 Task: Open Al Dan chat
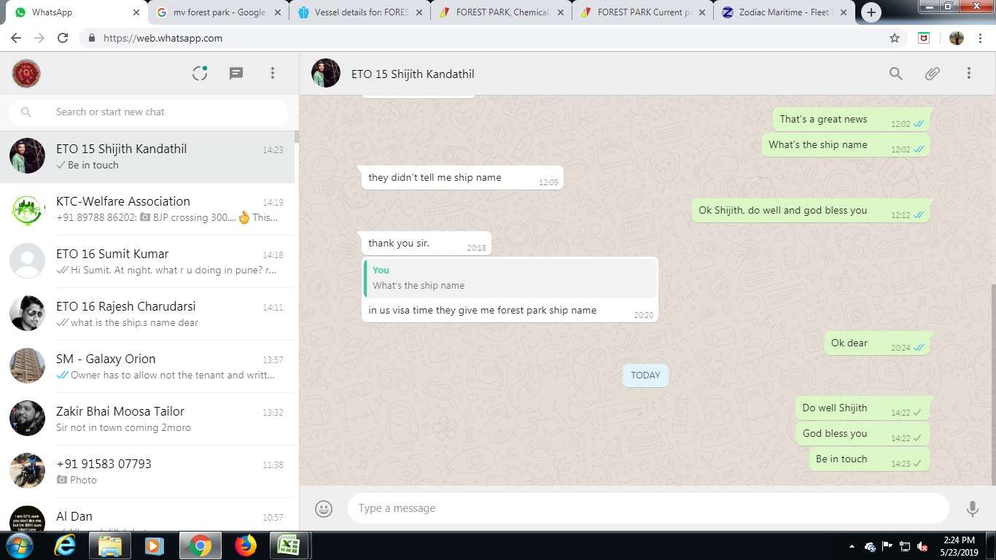149,515
